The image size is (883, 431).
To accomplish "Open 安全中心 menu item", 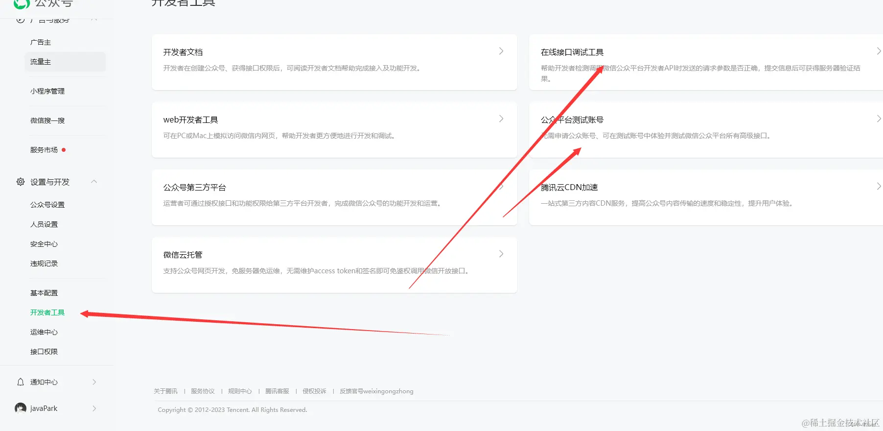I will pos(44,244).
